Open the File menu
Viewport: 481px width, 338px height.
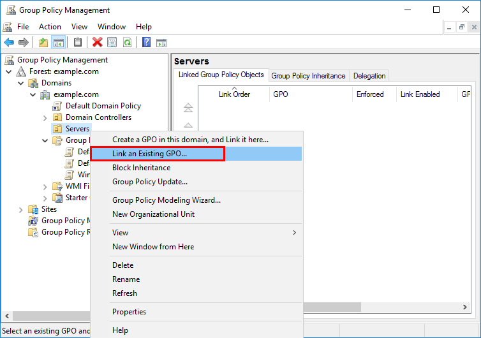(x=23, y=27)
